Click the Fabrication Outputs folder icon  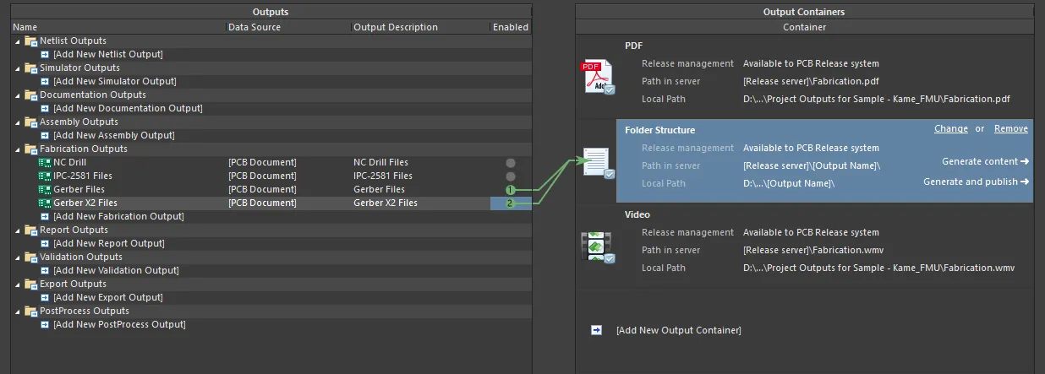(32, 149)
